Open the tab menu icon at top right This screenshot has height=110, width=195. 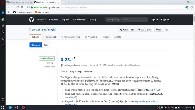188,2
